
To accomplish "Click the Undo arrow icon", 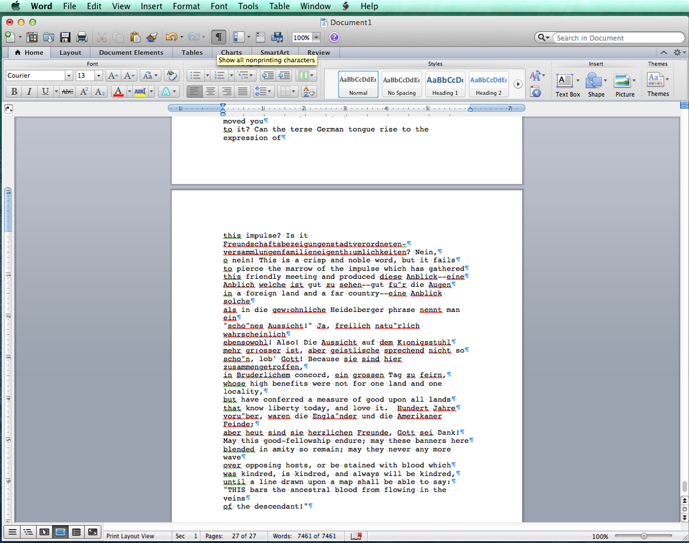I will click(171, 37).
